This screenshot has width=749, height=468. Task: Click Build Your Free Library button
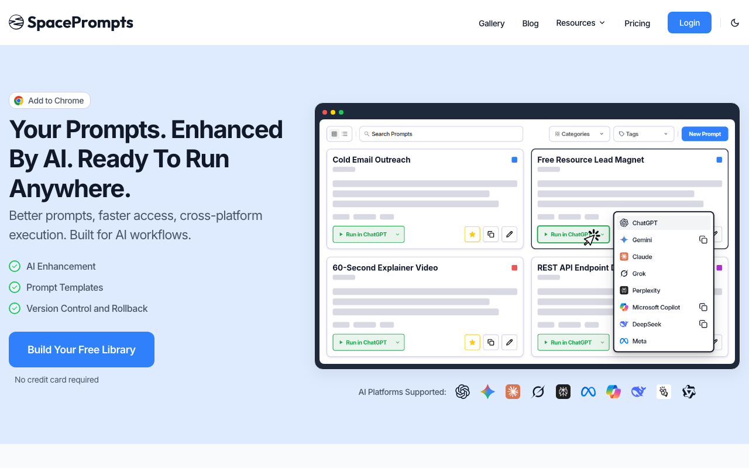pyautogui.click(x=81, y=350)
